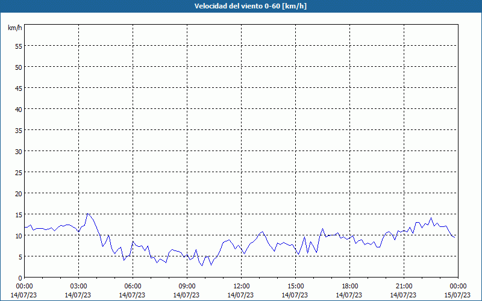Click the y-axis label '20'
The image size is (482, 301).
pos(19,193)
